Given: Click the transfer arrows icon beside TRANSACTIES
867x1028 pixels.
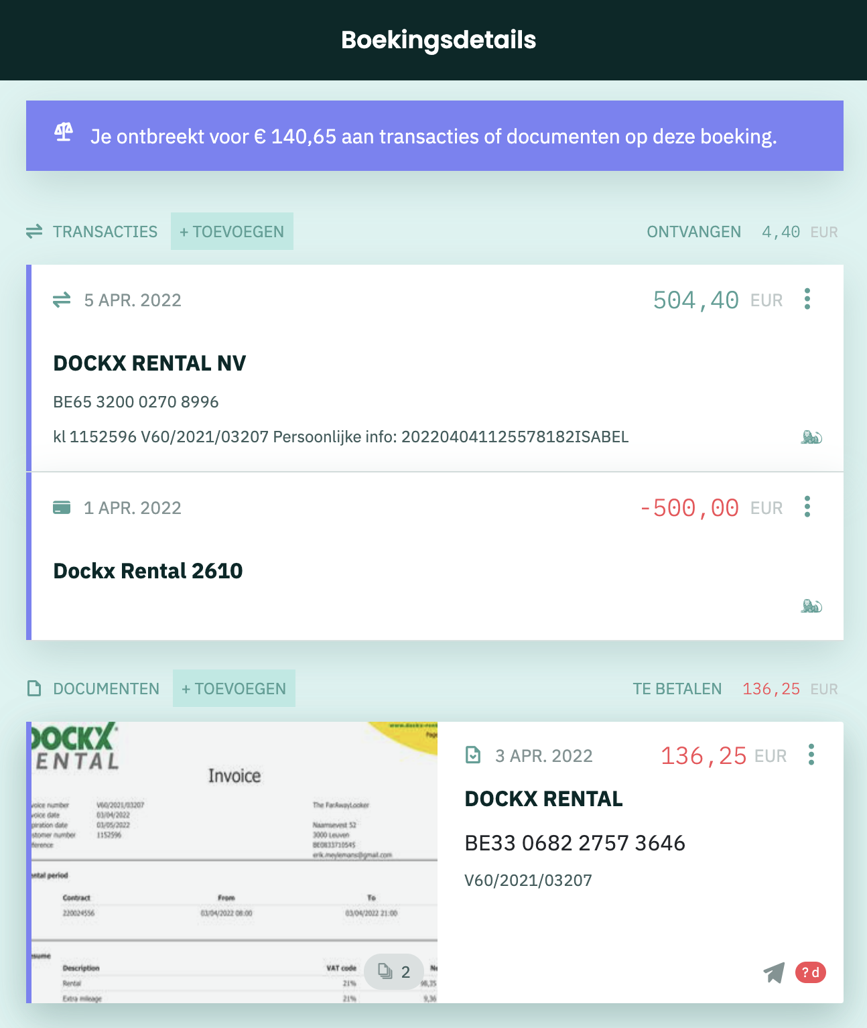Looking at the screenshot, I should click(x=34, y=232).
